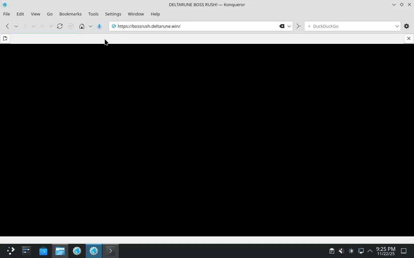Viewport: 414px width, 258px height.
Task: Open the back history dropdown arrow
Action: click(x=16, y=26)
